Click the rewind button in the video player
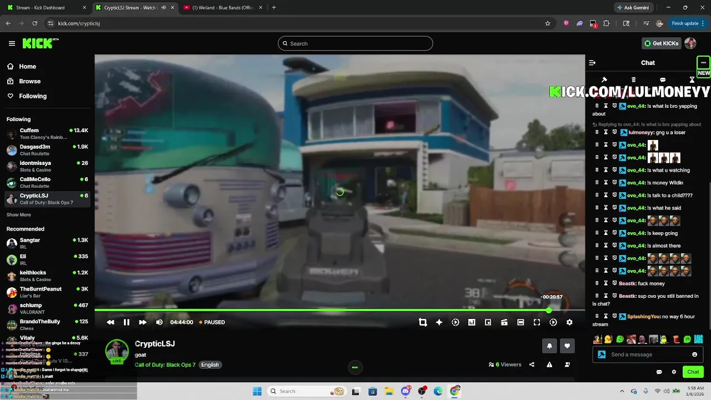This screenshot has height=400, width=711. point(111,322)
